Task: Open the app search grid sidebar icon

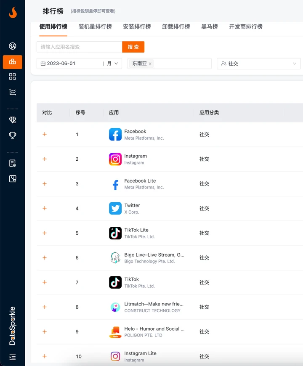Action: pos(13,77)
